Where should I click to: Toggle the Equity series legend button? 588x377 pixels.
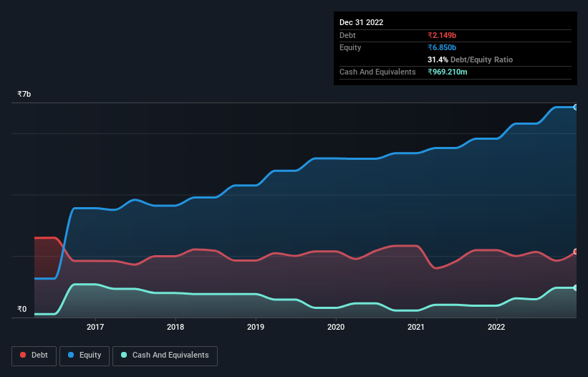click(85, 355)
